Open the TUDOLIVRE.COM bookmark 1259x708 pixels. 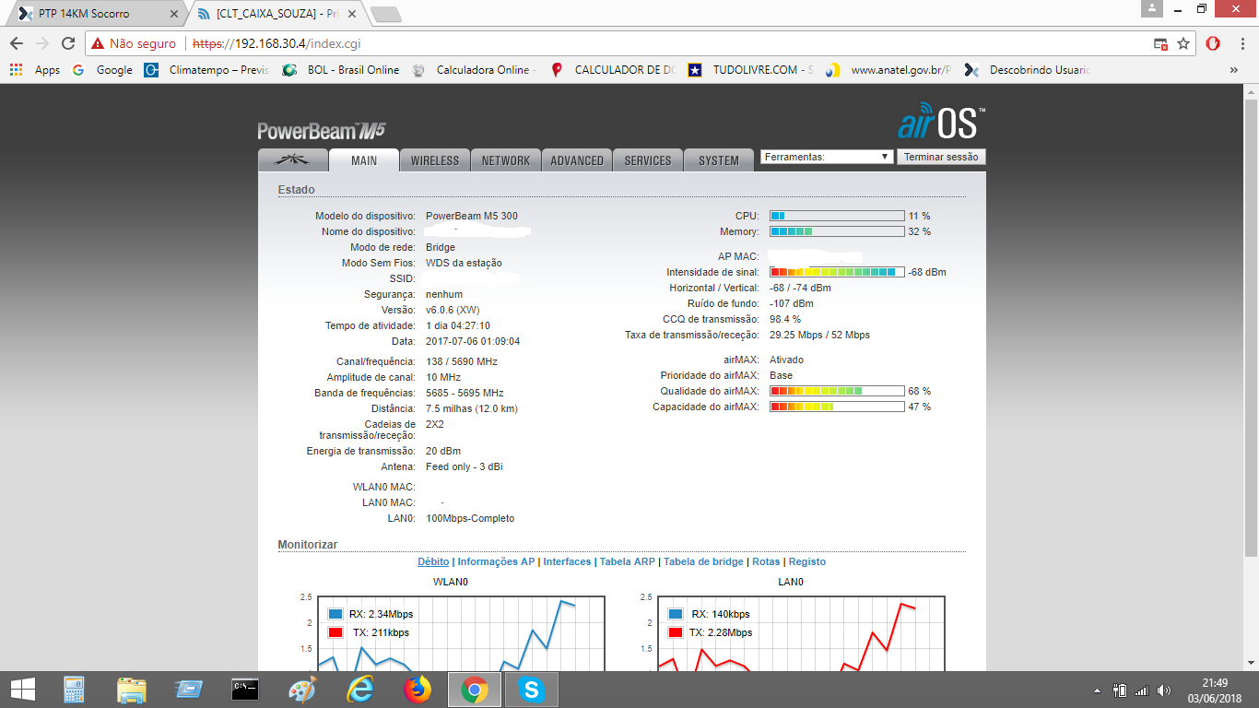pos(750,70)
